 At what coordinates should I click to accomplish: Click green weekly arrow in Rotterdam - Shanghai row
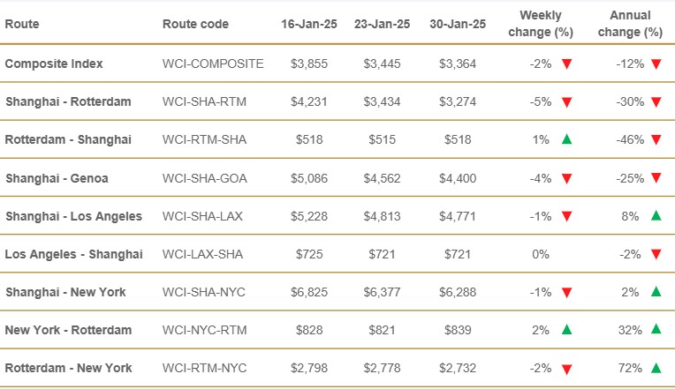(566, 139)
